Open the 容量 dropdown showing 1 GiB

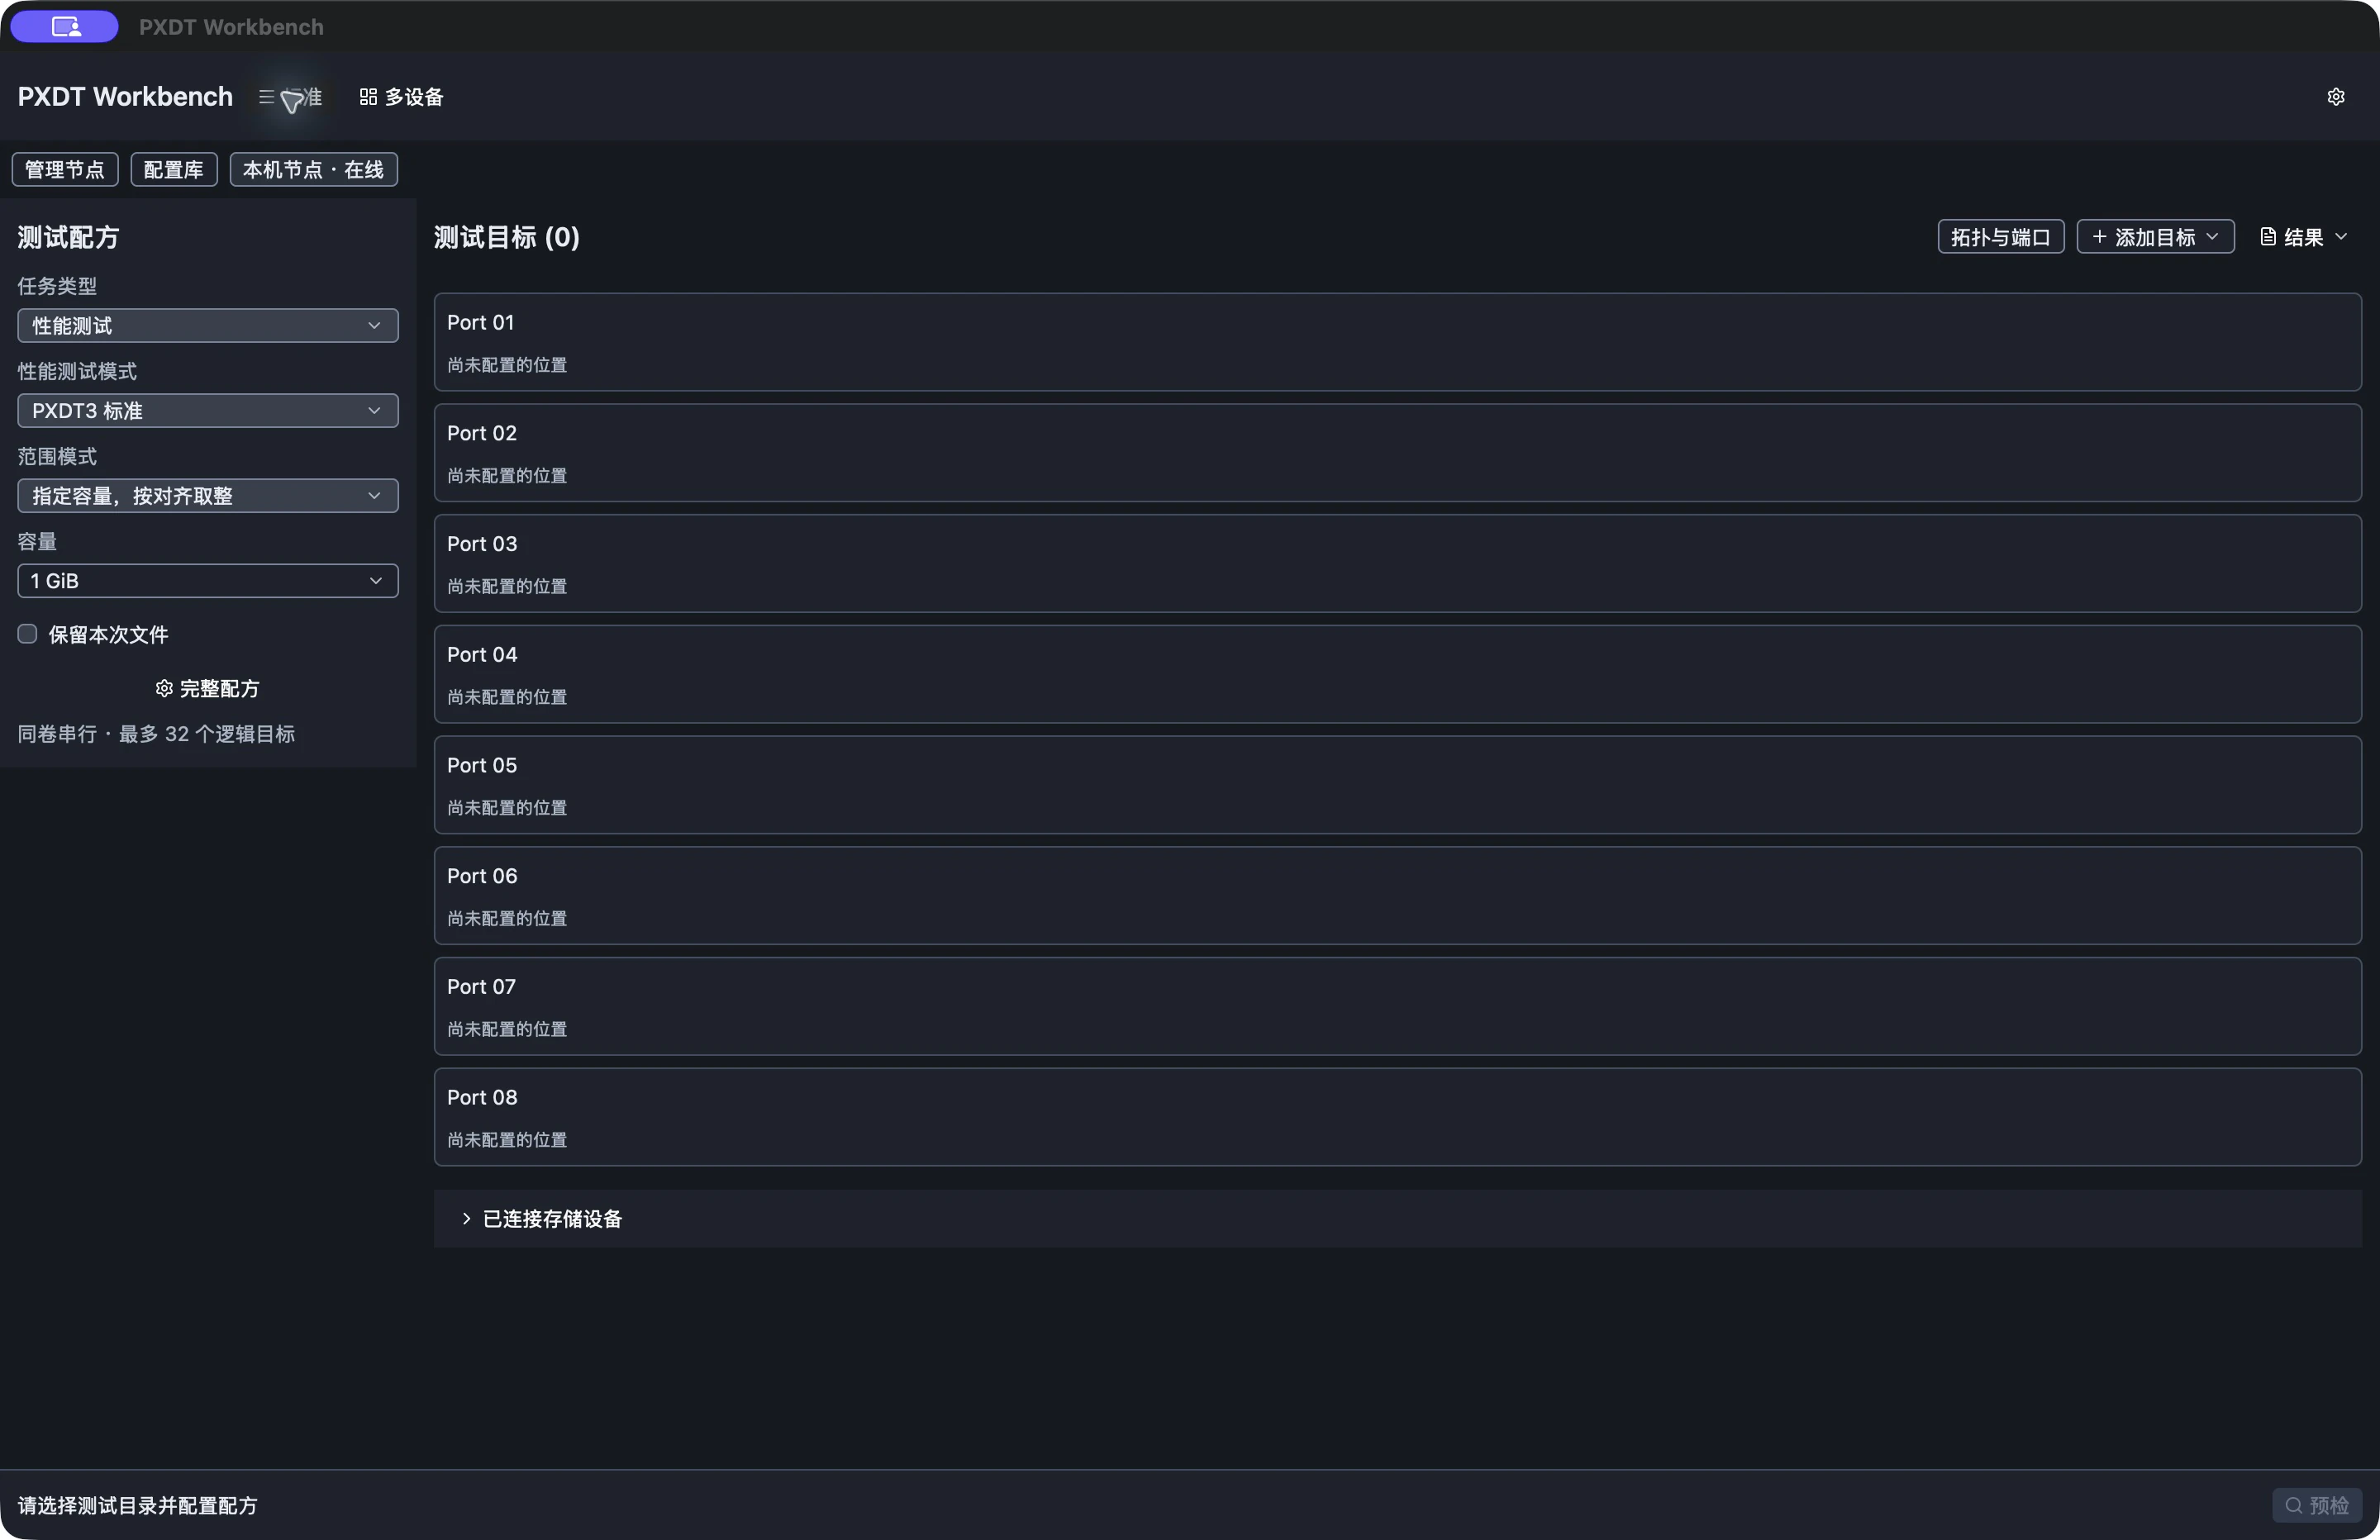[208, 580]
